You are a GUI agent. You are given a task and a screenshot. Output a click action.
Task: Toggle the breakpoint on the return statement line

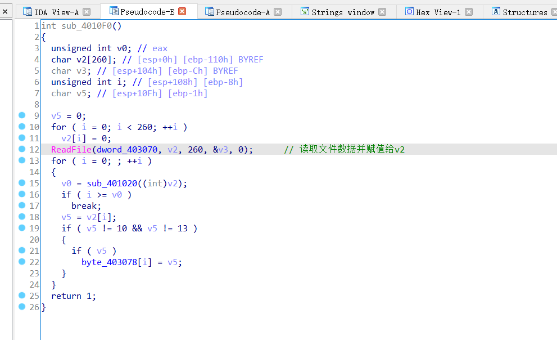pos(22,296)
